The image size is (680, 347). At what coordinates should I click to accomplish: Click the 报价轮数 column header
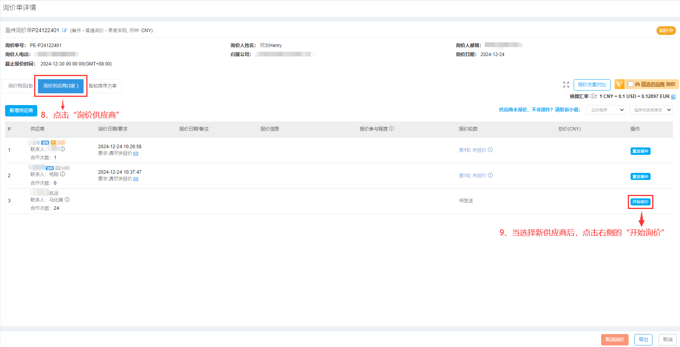(x=469, y=129)
